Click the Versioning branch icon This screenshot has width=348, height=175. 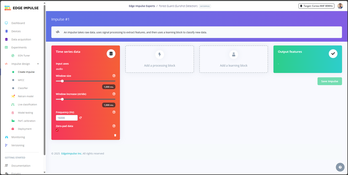pos(6,145)
